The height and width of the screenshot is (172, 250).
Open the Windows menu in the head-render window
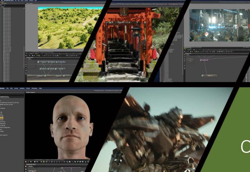coord(34,88)
